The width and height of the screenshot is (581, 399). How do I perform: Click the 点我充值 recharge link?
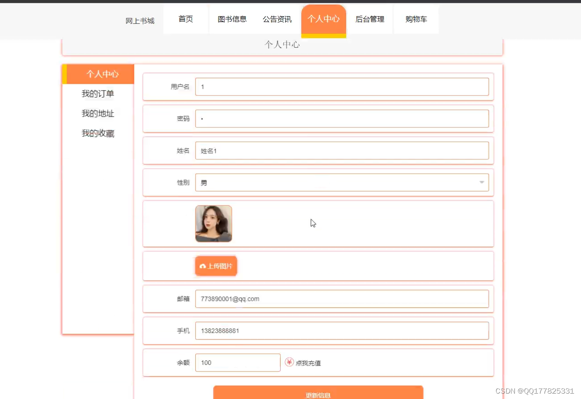tap(308, 363)
